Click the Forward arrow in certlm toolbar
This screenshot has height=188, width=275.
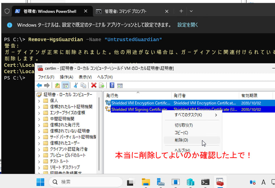click(47, 85)
